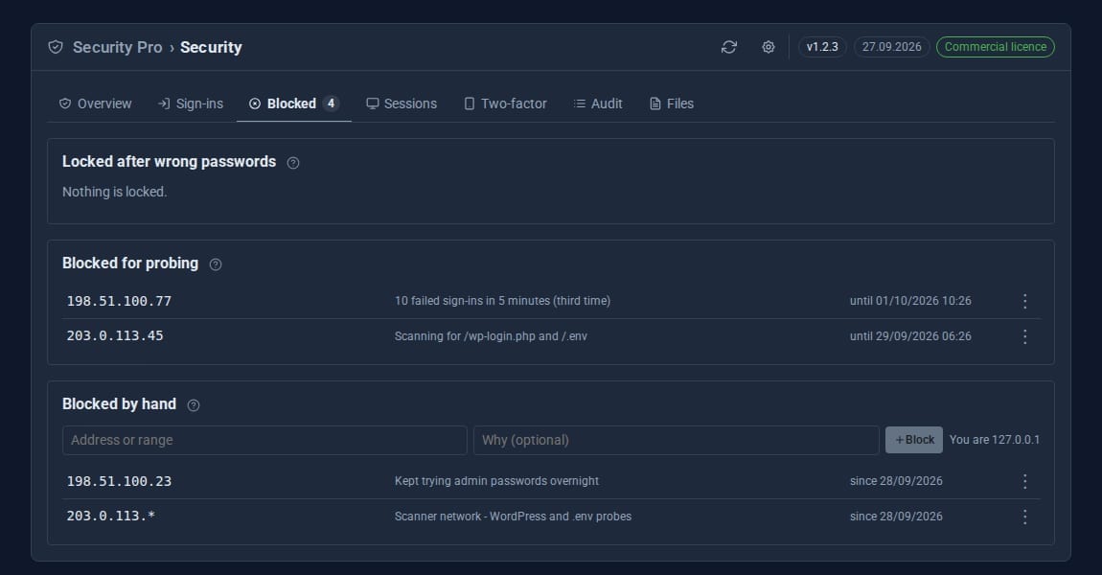Click the refresh icon in the header

coord(729,47)
